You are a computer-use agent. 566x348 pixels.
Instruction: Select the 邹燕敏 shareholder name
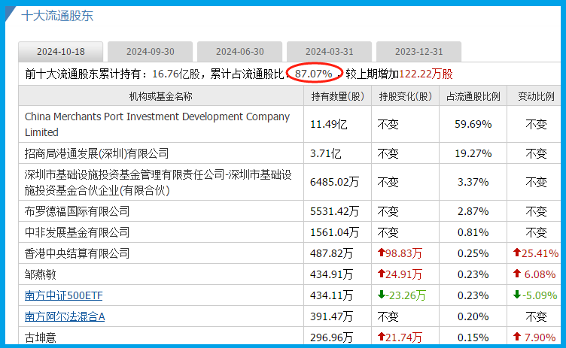point(41,274)
